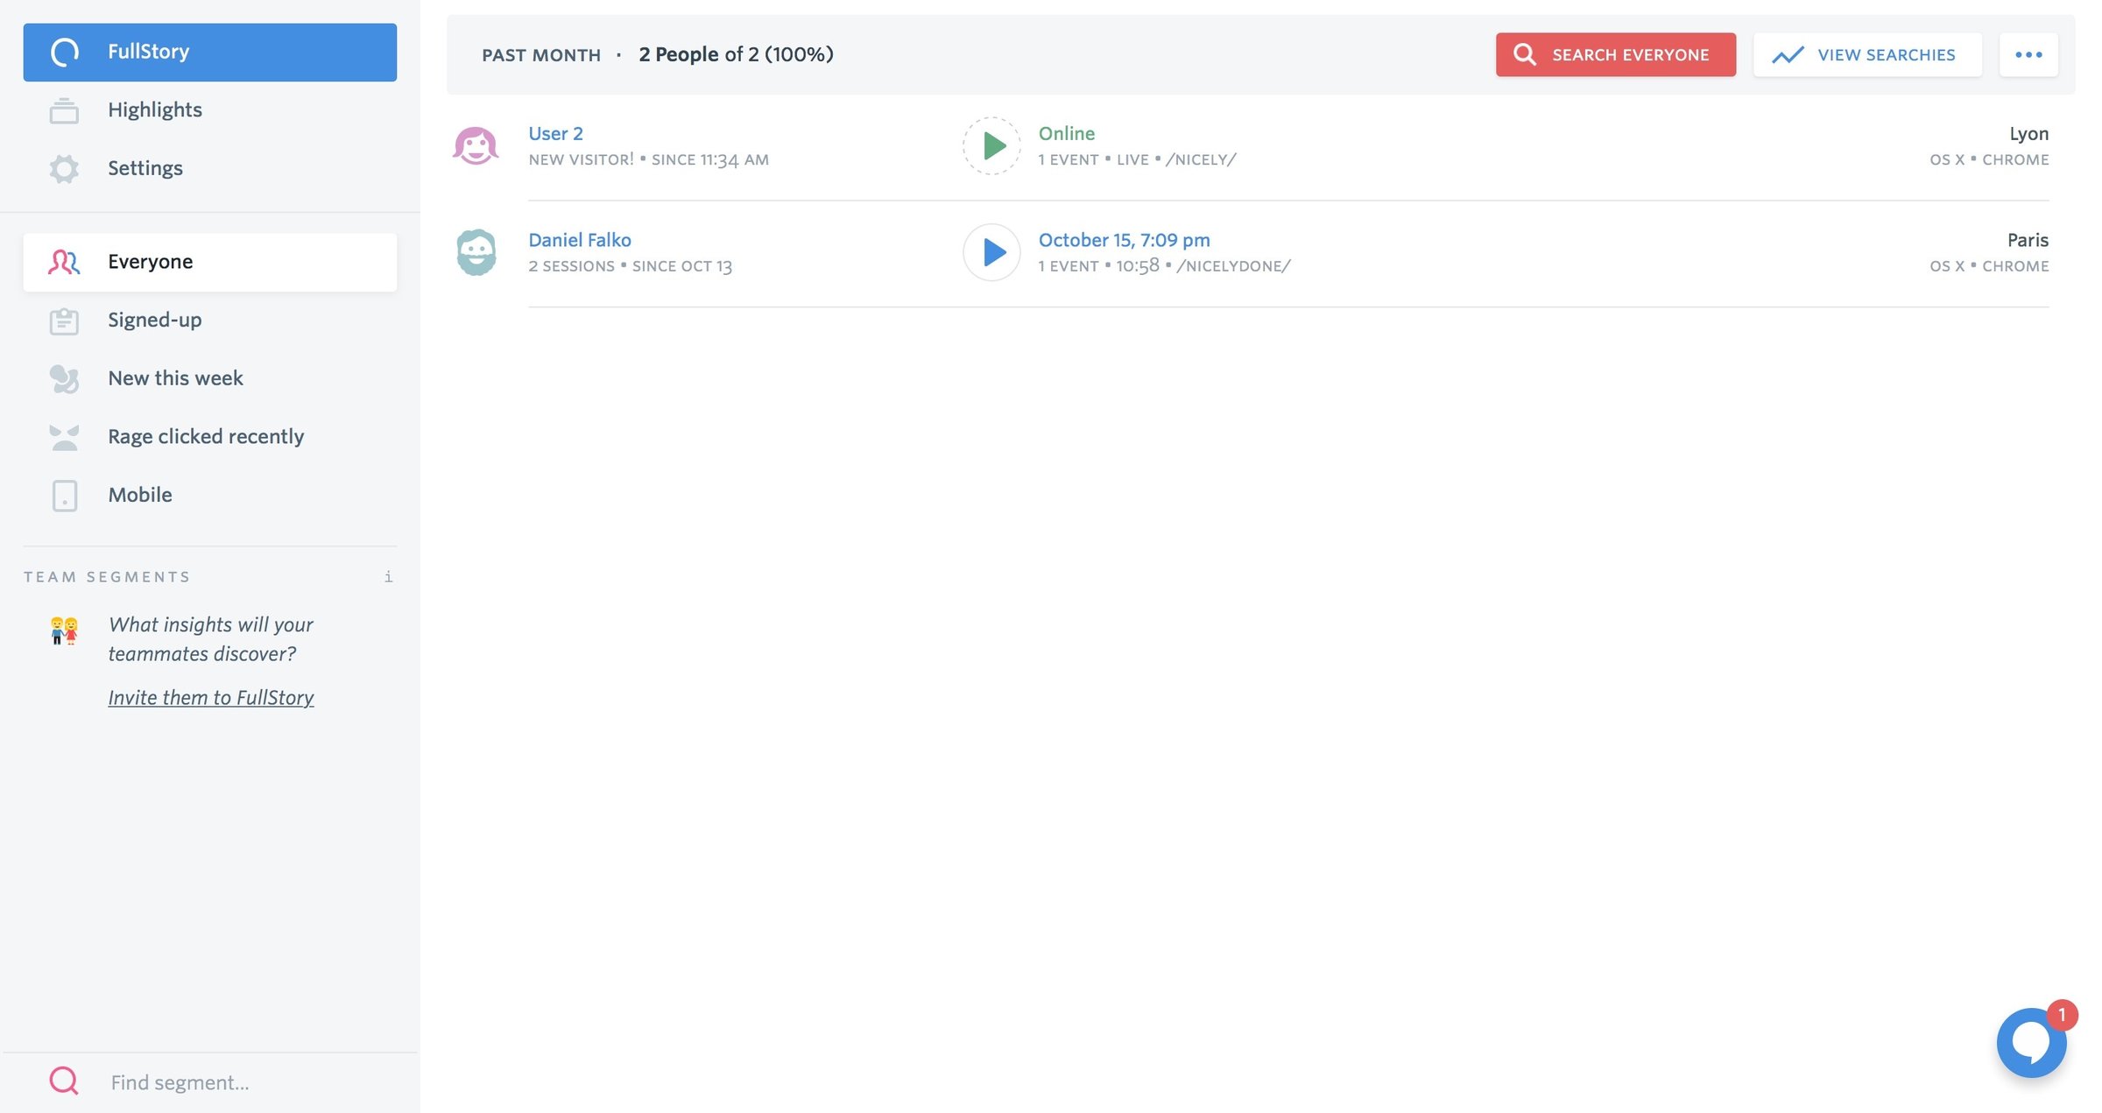
Task: Select the Signed-up segment
Action: 209,321
